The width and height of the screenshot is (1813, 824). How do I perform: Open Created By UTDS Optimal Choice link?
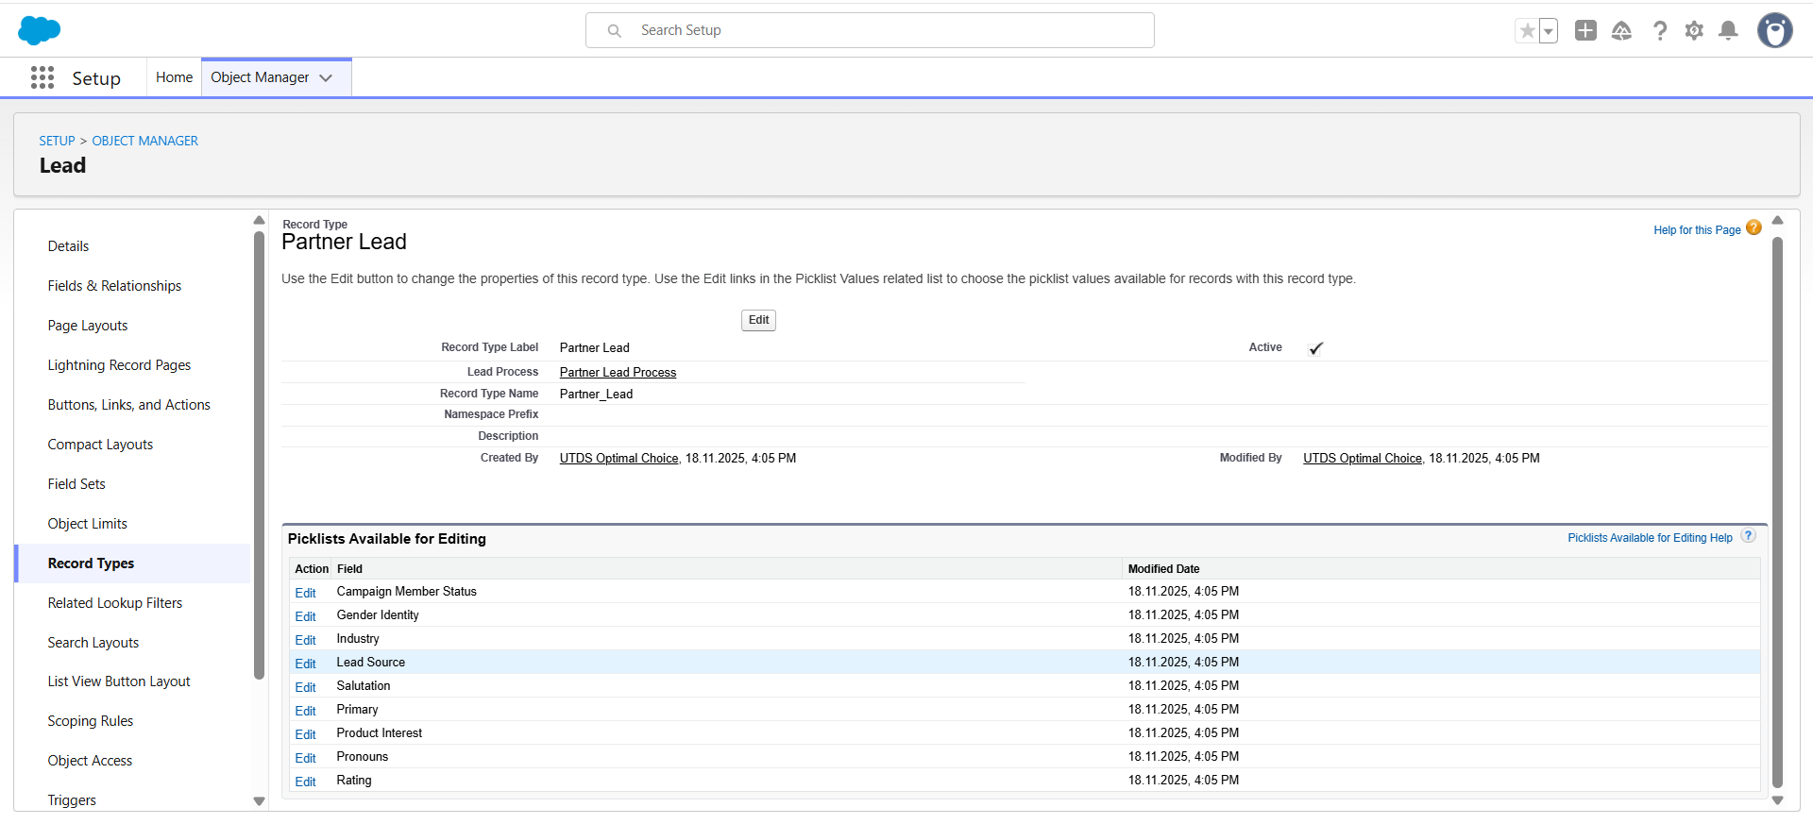pos(618,459)
